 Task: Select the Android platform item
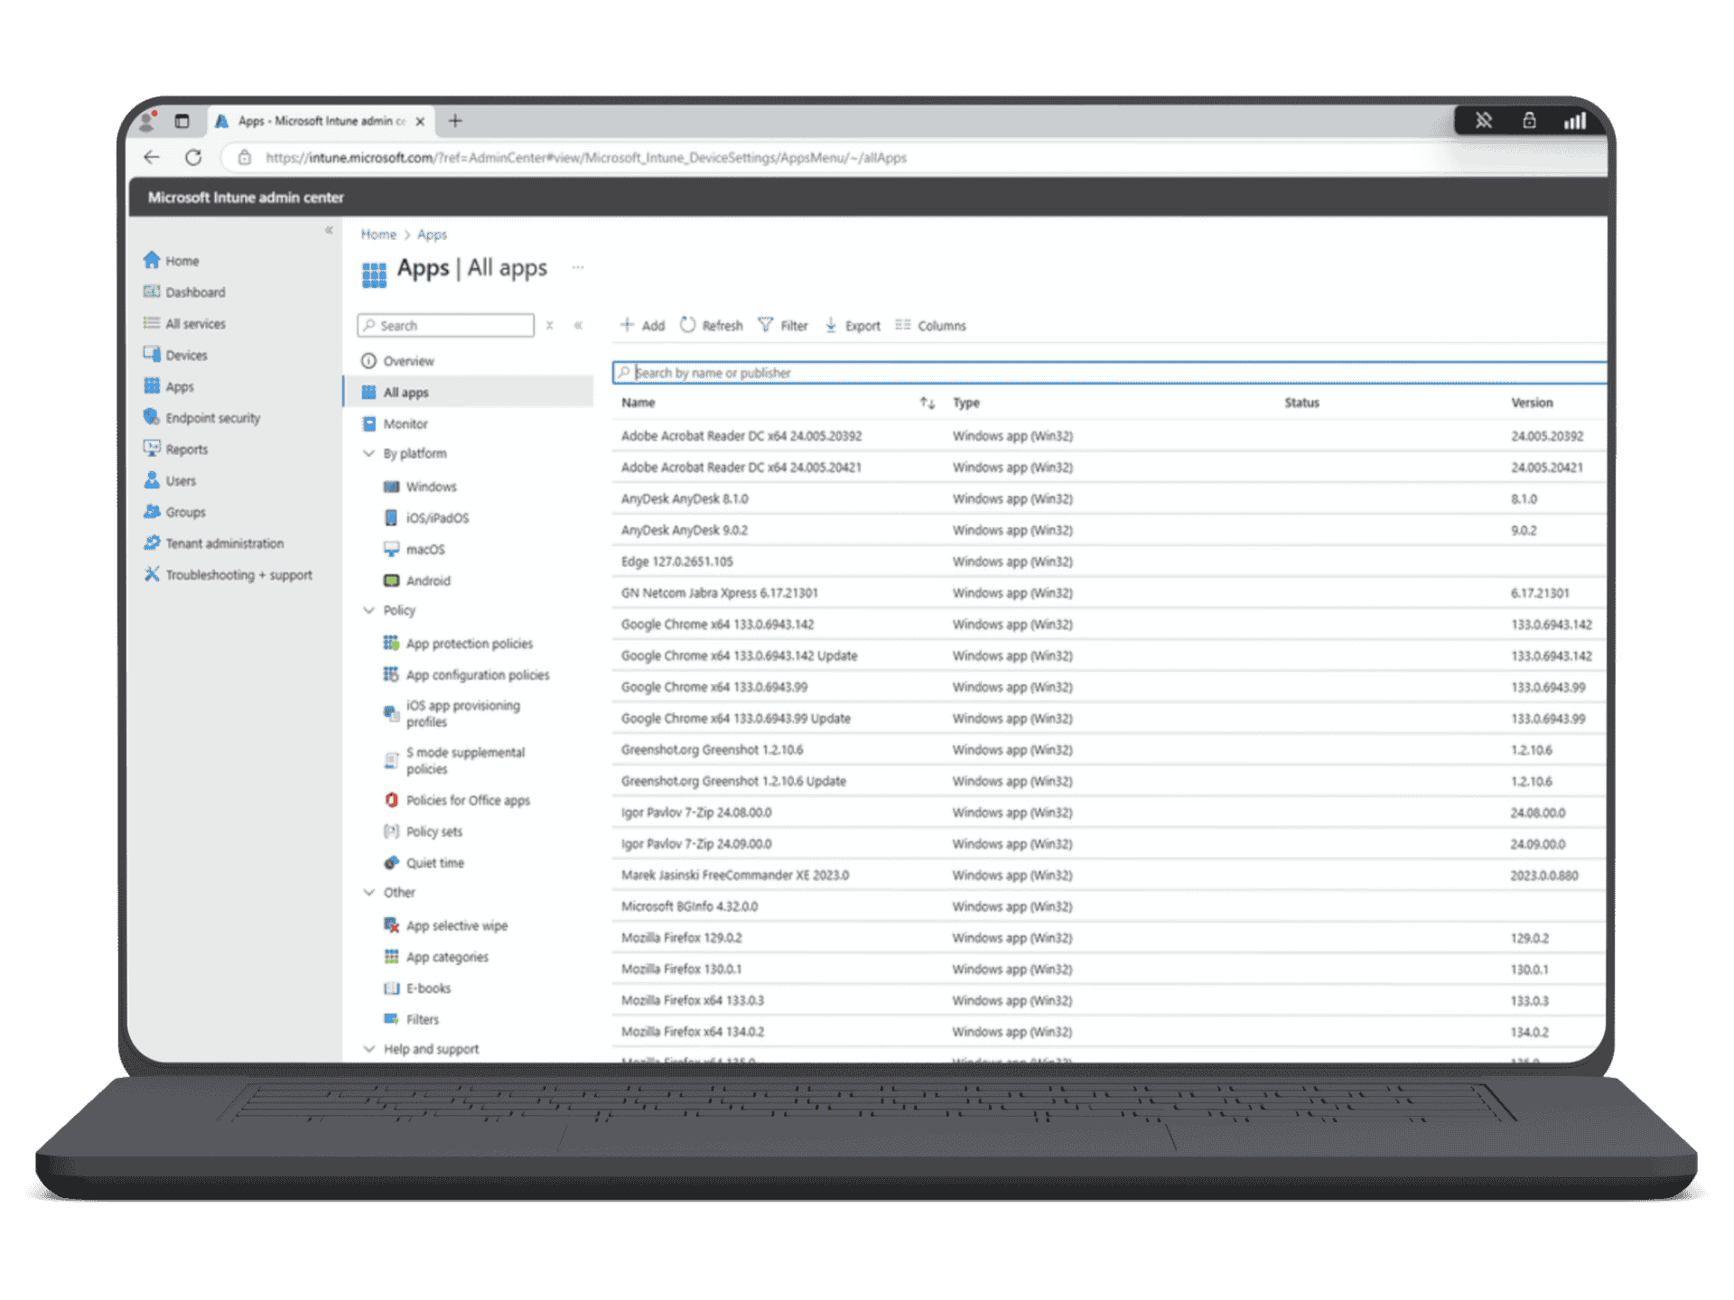416,580
